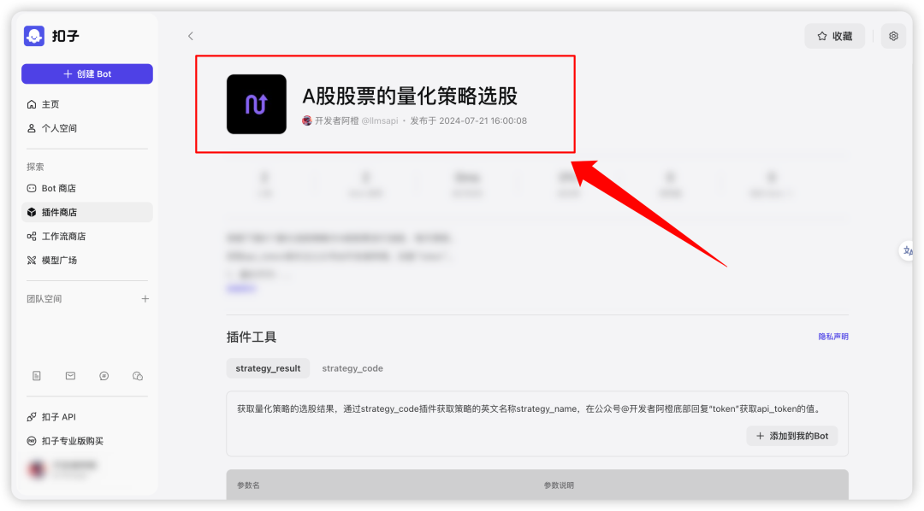The image size is (924, 511).
Task: Click the WeChat-style icon in sidebar
Action: coord(138,376)
